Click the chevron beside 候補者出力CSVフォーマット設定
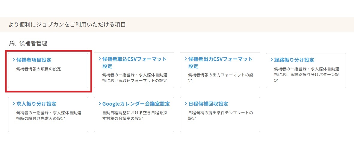Screen dimensions: 354x156 click(186, 59)
